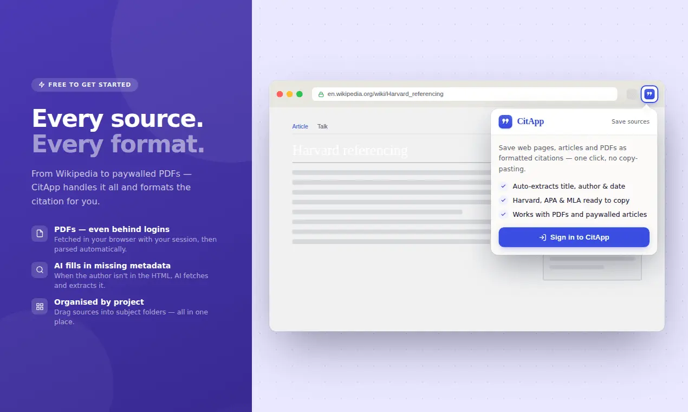Viewport: 688px width, 412px height.
Task: Click 'AI fills in missing metadata' heading
Action: coord(112,266)
